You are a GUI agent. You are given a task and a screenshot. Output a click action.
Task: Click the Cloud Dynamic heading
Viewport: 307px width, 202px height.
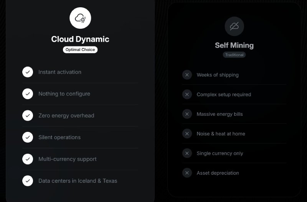coord(80,39)
